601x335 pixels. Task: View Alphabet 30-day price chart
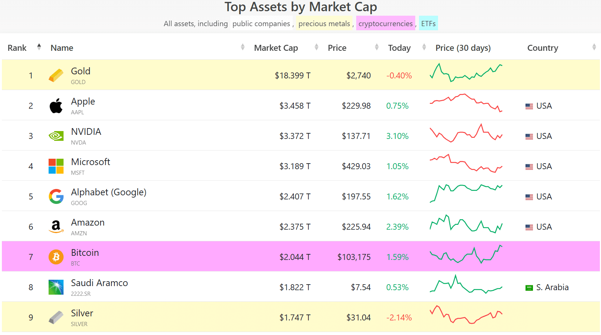tap(466, 193)
